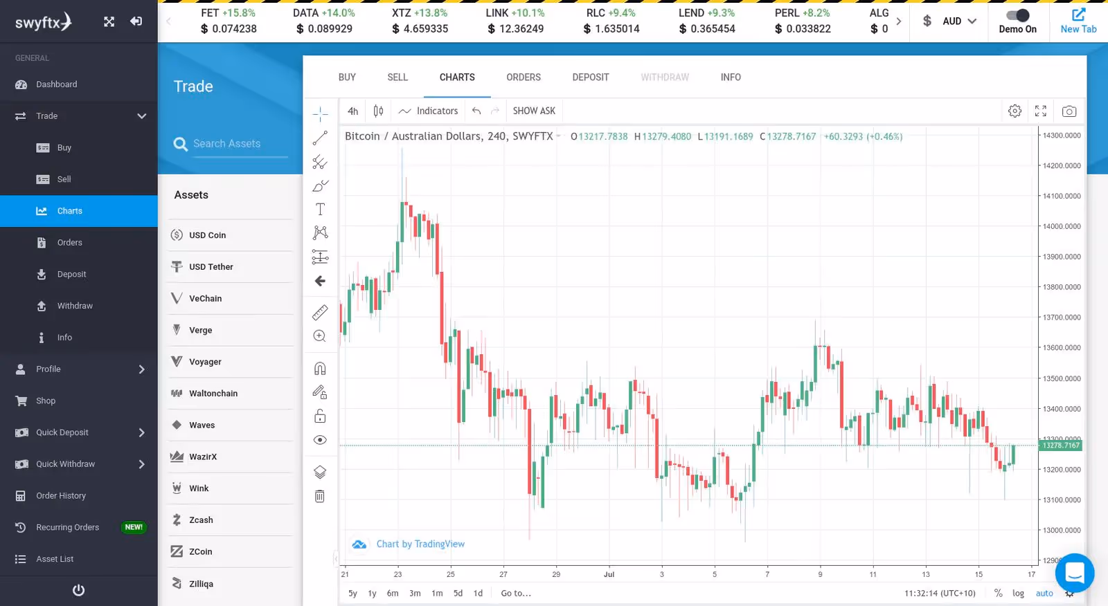Set chart range to 5y
The height and width of the screenshot is (606, 1108).
pyautogui.click(x=352, y=593)
